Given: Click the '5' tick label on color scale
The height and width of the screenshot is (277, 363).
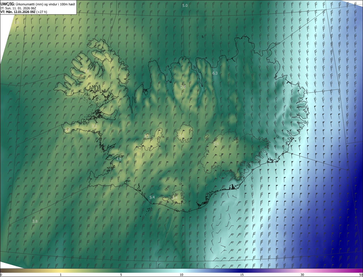Looking at the screenshot, I should pyautogui.click(x=121, y=275).
